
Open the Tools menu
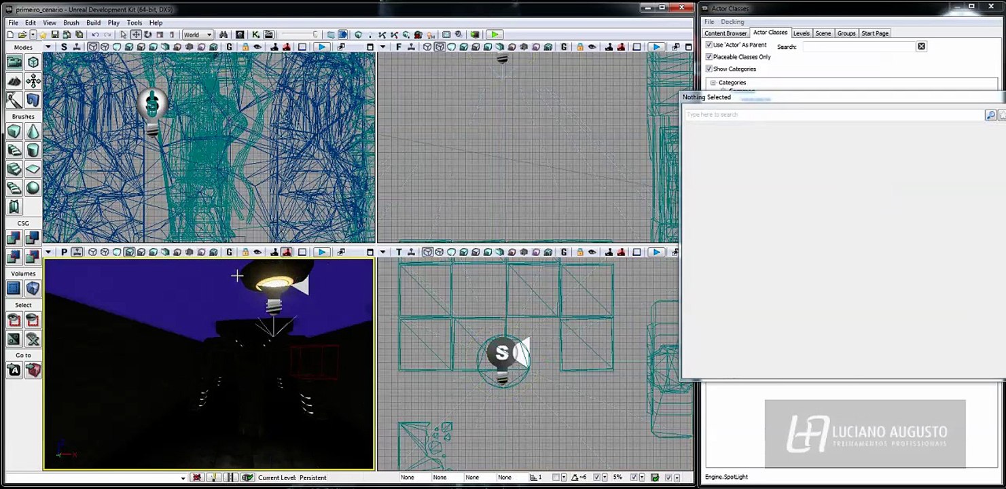[x=134, y=22]
